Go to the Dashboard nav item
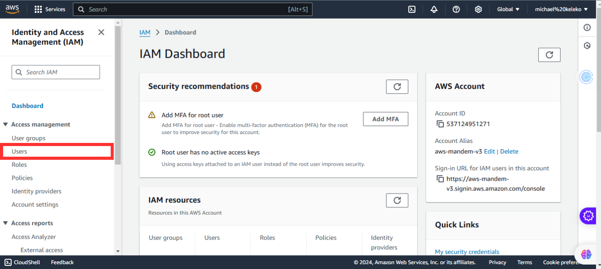This screenshot has width=601, height=269. [x=28, y=106]
